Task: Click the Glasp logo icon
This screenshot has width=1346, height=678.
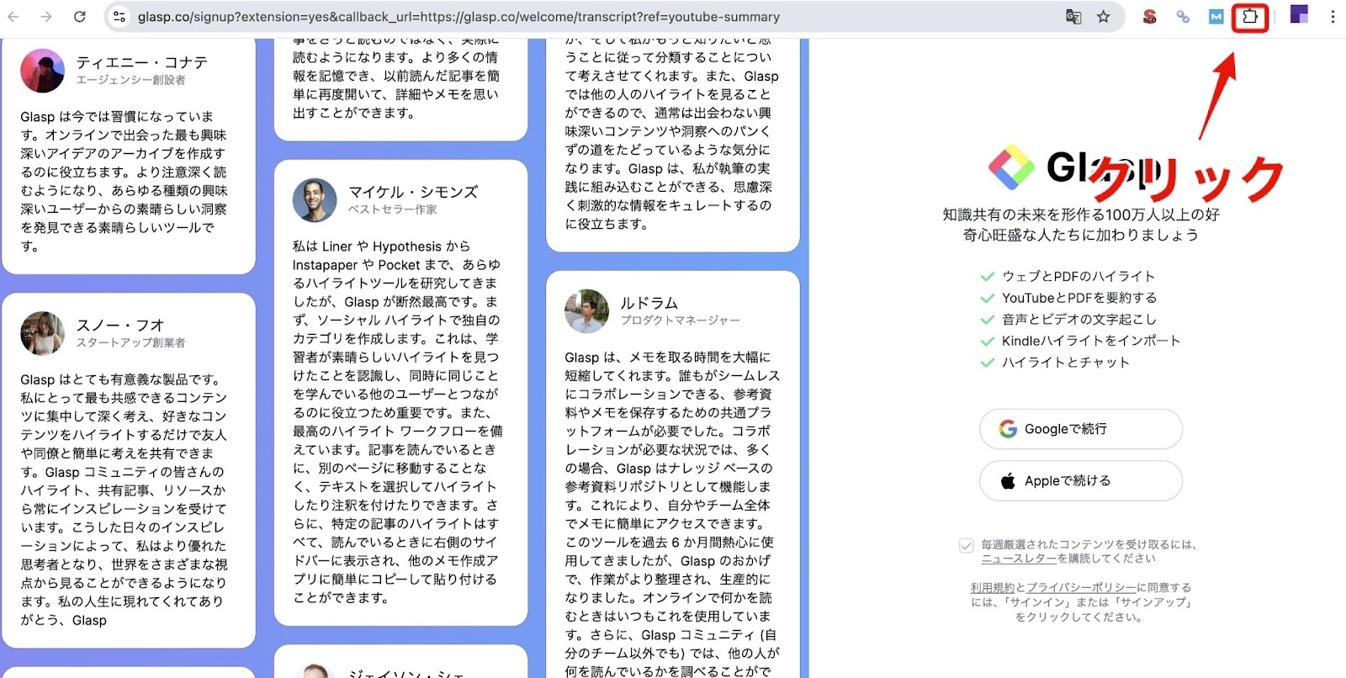Action: pos(1011,167)
